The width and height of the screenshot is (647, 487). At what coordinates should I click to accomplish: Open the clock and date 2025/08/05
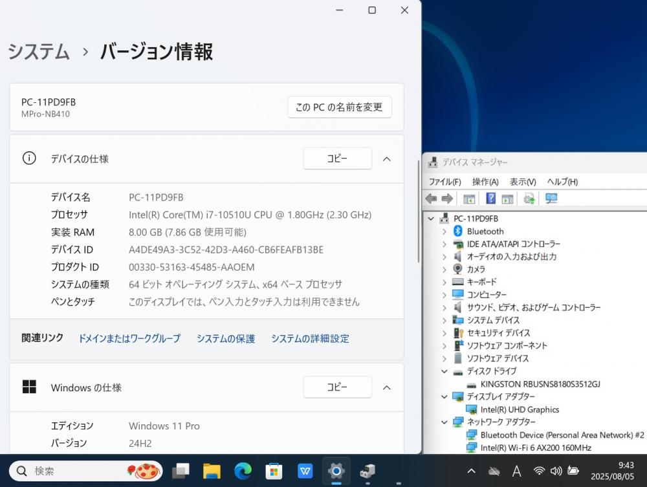point(612,471)
